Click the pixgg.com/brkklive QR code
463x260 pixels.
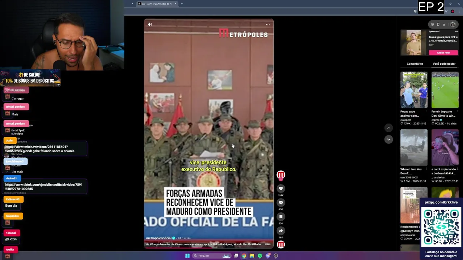click(441, 227)
